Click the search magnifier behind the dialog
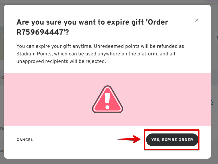This screenshot has height=164, width=218. pyautogui.click(x=212, y=103)
